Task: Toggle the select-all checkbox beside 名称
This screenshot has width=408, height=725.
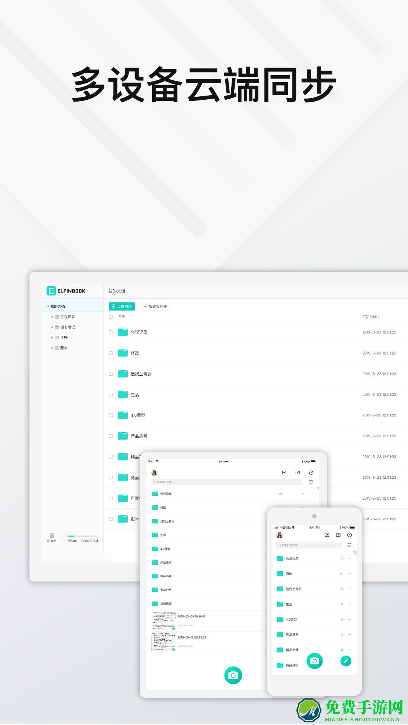Action: [x=111, y=317]
